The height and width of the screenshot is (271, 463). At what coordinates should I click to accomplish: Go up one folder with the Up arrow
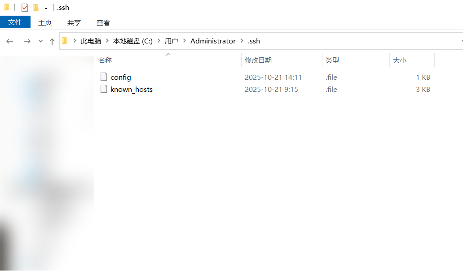[52, 41]
